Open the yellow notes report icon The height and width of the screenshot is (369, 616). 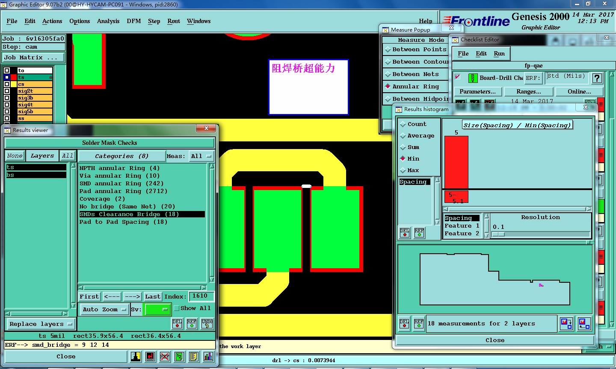click(194, 356)
